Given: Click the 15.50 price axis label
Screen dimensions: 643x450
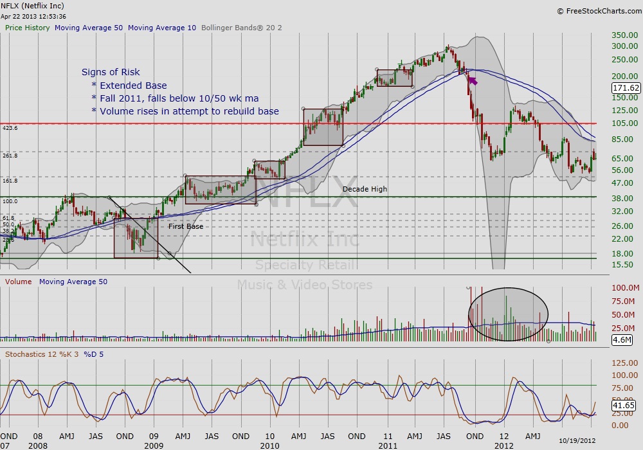Looking at the screenshot, I should tap(623, 264).
